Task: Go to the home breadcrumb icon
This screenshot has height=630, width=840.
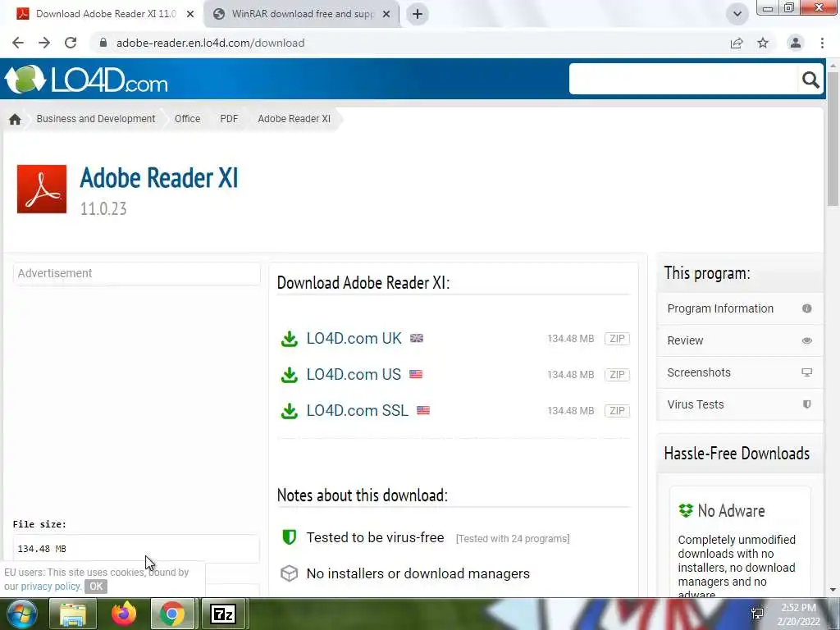Action: coord(15,119)
